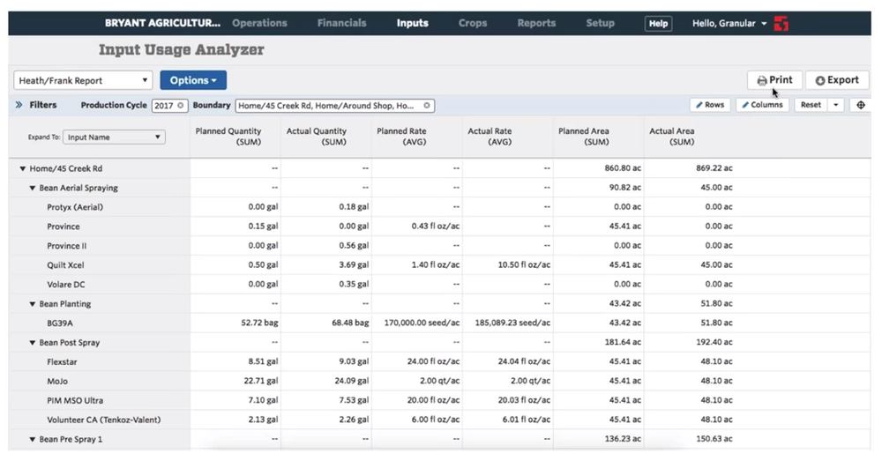Click the 170,000.00 seed/ac value

(422, 323)
